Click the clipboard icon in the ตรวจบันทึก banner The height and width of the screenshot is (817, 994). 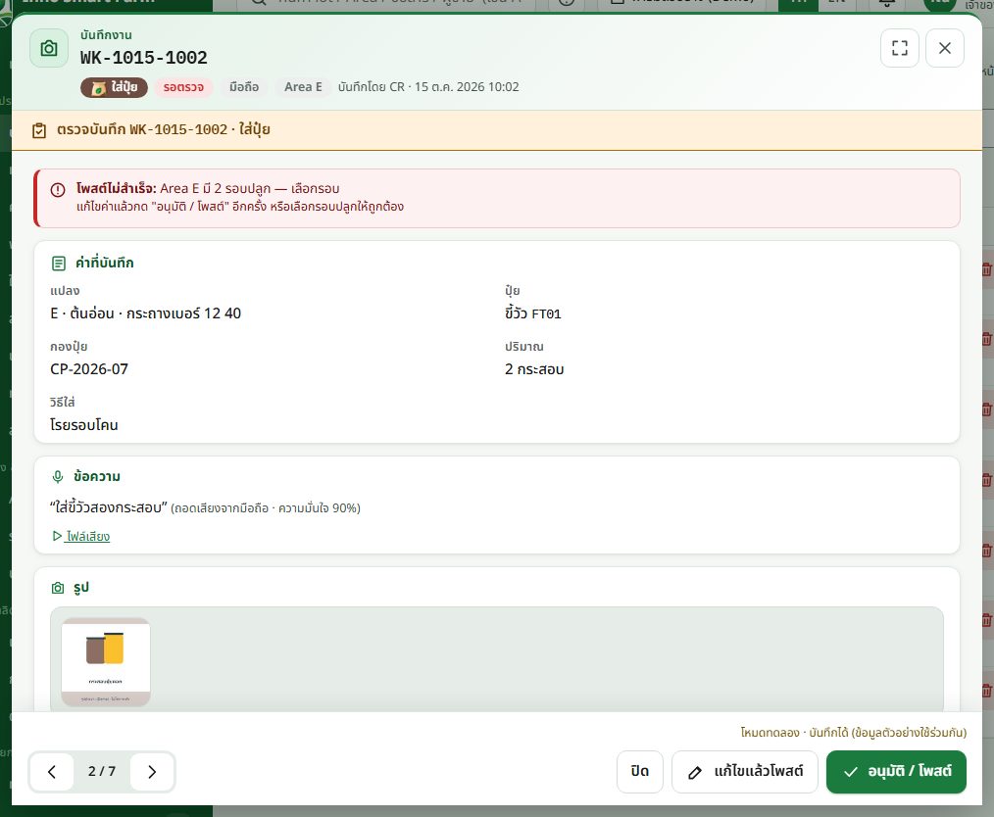tap(39, 130)
